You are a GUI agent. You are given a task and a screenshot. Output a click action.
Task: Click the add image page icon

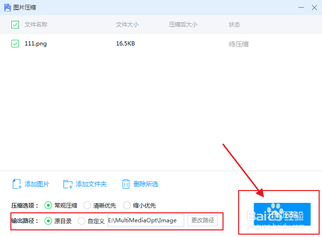coord(17,184)
